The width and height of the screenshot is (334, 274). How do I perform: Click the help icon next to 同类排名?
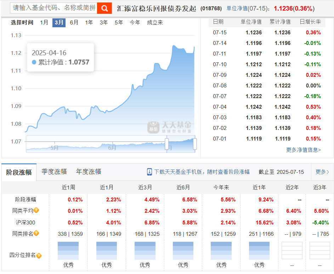(x=36, y=233)
